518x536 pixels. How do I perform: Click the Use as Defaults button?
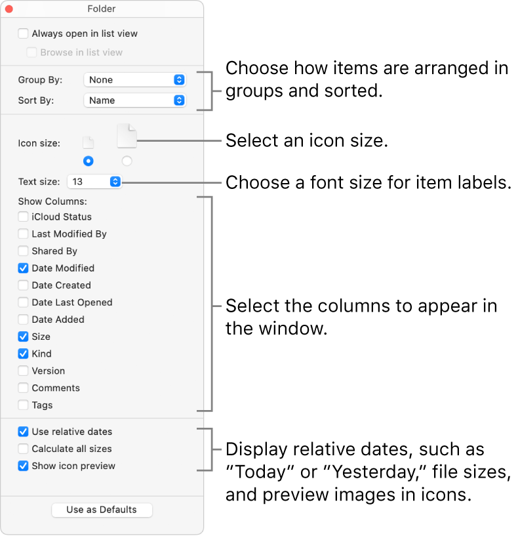102,509
